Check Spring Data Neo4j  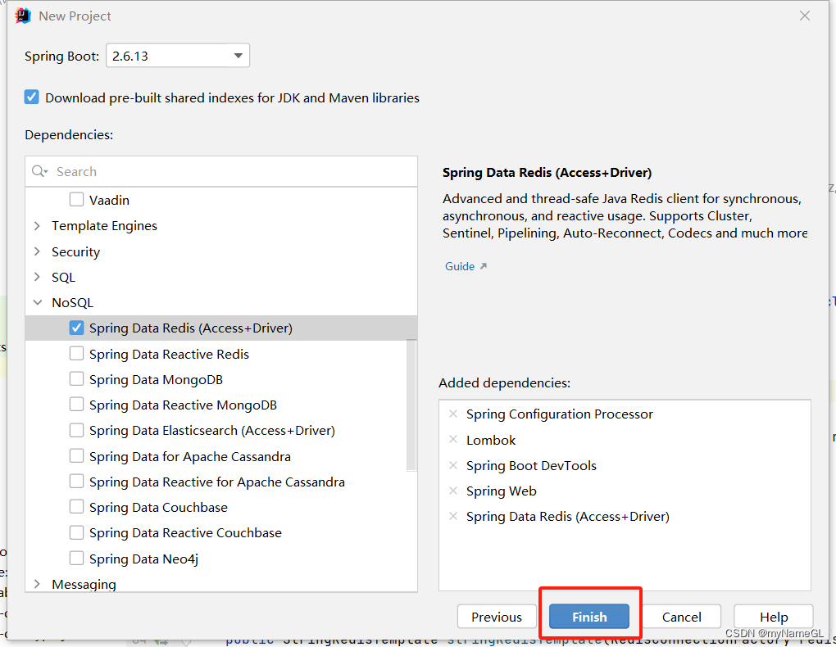click(76, 558)
